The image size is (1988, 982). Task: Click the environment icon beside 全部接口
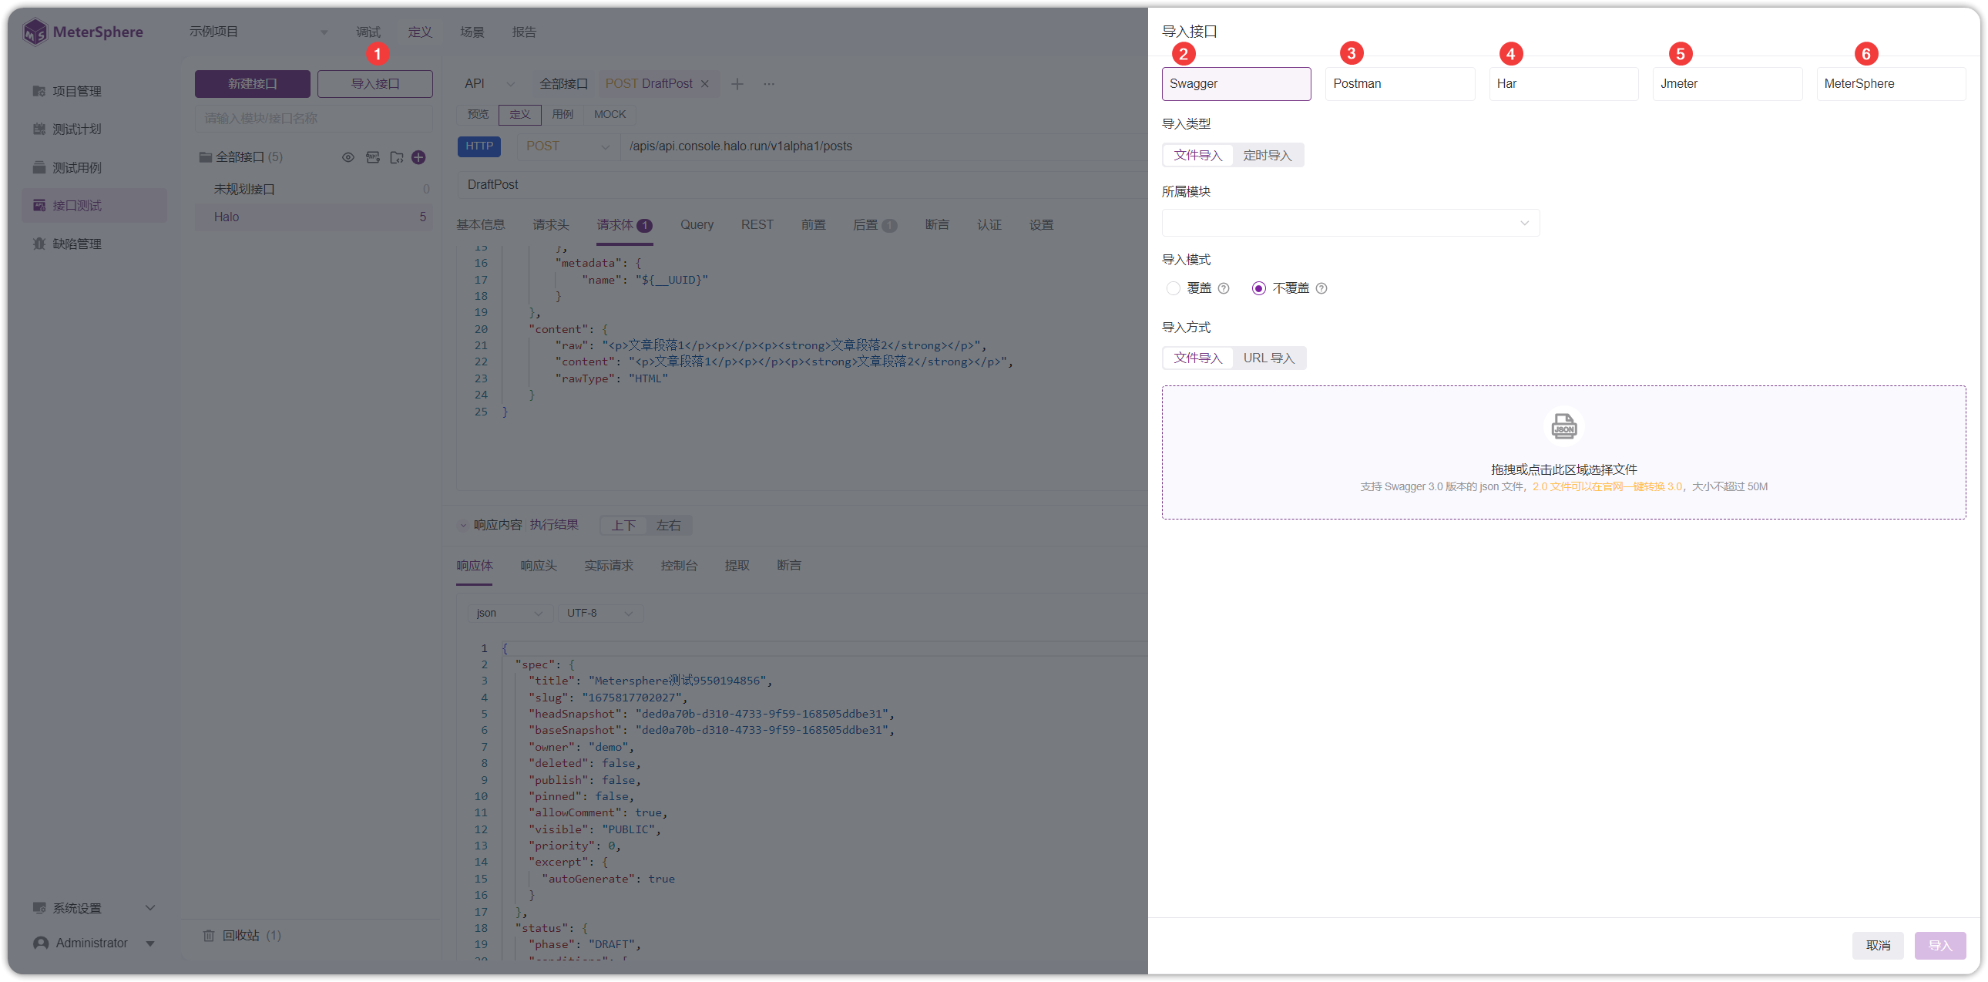click(x=373, y=157)
